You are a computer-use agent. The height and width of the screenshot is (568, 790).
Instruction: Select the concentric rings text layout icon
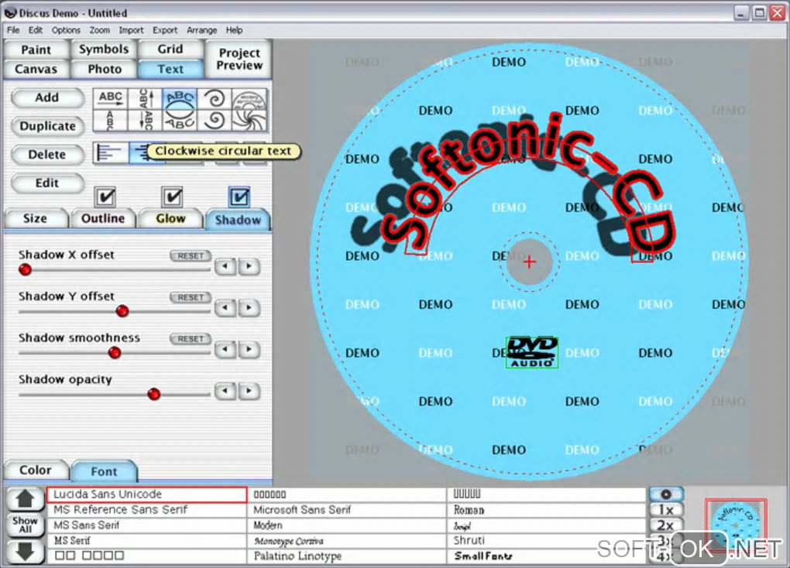coord(249,98)
